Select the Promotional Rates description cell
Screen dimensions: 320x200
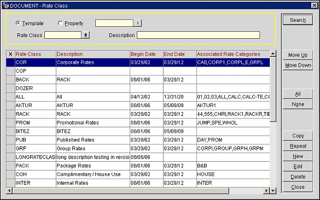point(93,122)
